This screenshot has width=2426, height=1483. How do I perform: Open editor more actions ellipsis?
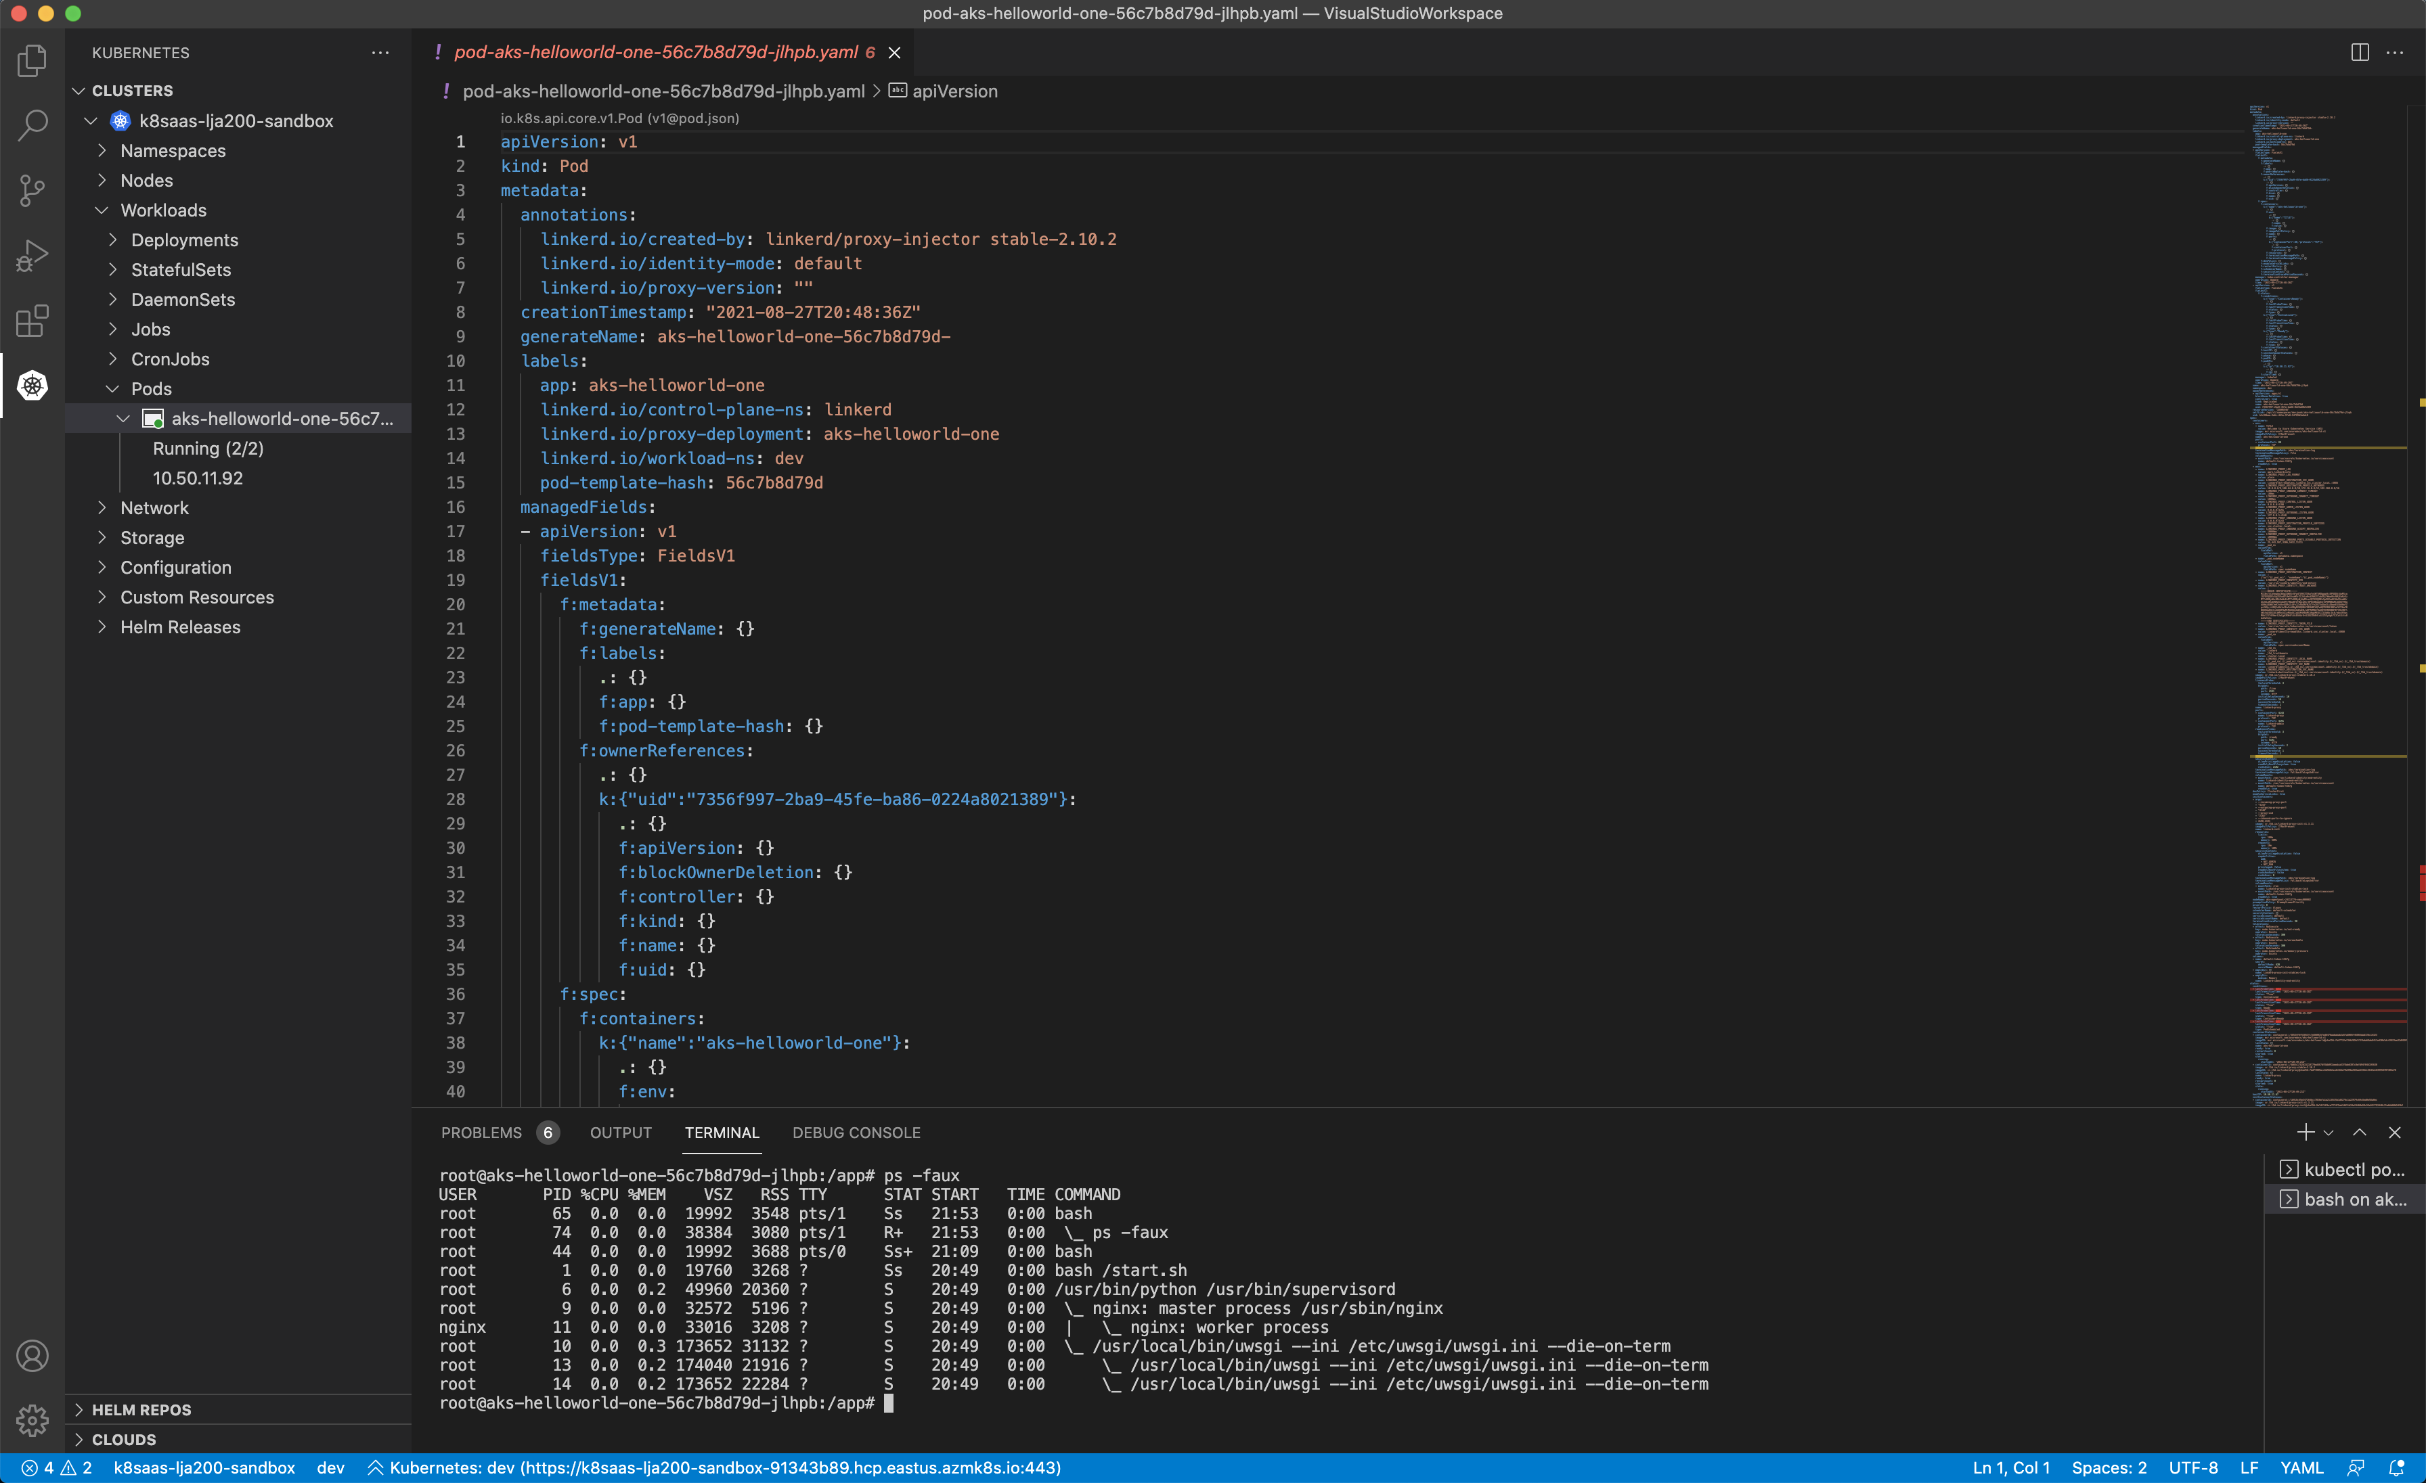2394,52
